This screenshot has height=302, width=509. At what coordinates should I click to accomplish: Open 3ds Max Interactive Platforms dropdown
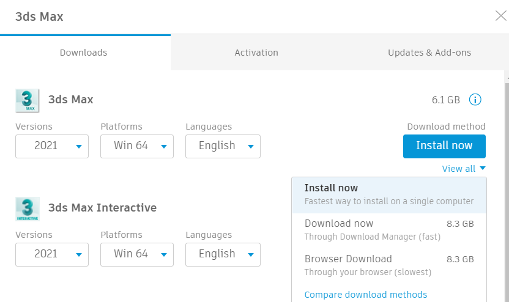click(137, 255)
